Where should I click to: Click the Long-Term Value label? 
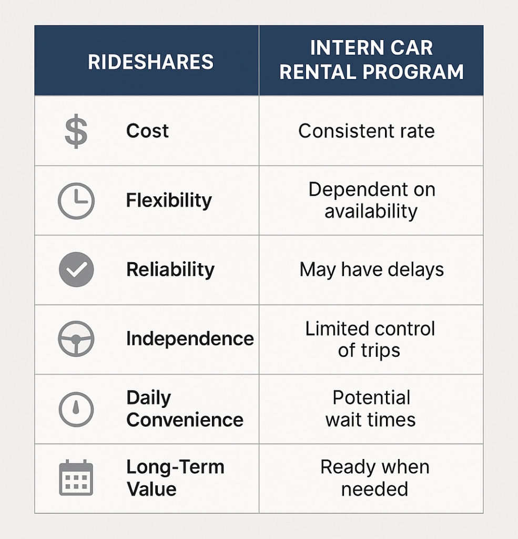pyautogui.click(x=175, y=478)
